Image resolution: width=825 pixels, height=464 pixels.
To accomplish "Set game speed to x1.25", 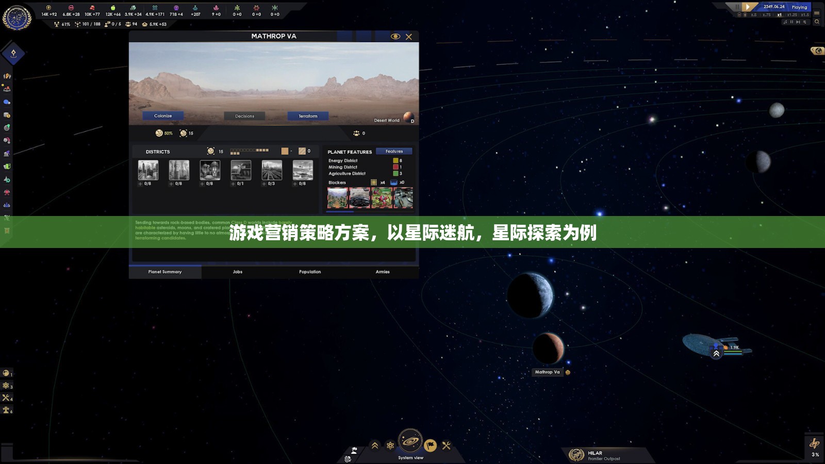I will (793, 15).
